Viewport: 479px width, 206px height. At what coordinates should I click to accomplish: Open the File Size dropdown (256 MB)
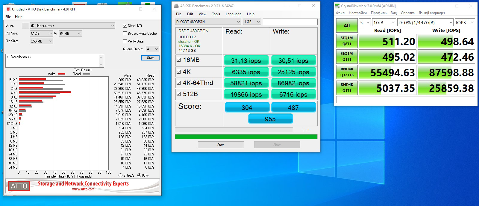click(41, 41)
